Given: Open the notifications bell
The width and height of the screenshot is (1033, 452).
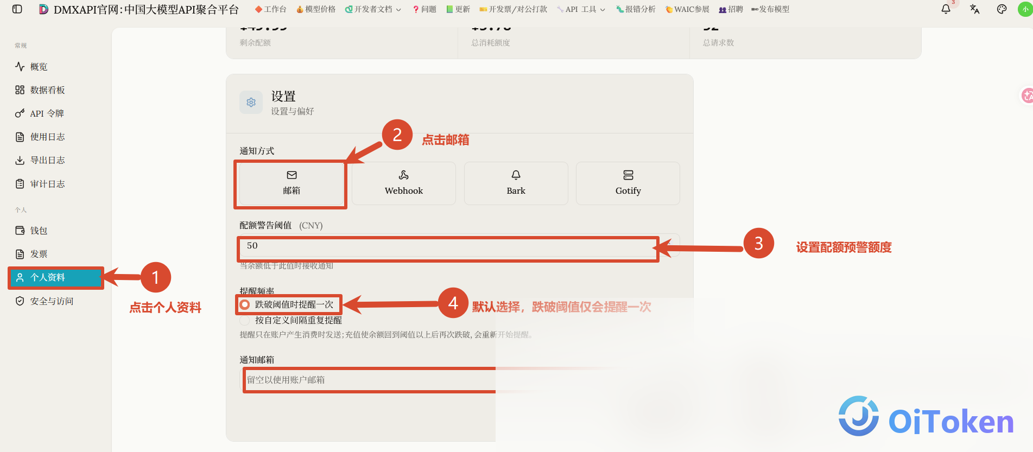Looking at the screenshot, I should click(946, 9).
